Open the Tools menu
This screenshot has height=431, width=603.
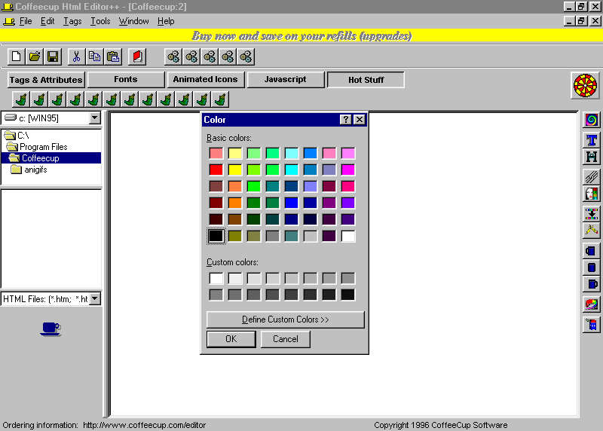(x=100, y=21)
